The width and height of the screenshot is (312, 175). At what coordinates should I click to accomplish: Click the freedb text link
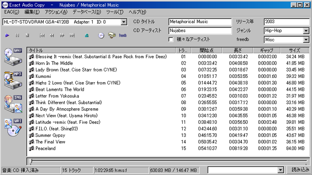click(123, 36)
